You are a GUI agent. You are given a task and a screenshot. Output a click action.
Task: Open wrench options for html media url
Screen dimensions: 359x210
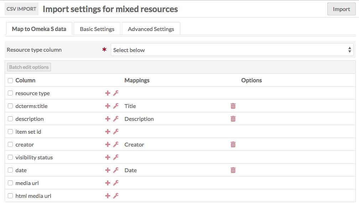[x=116, y=196]
